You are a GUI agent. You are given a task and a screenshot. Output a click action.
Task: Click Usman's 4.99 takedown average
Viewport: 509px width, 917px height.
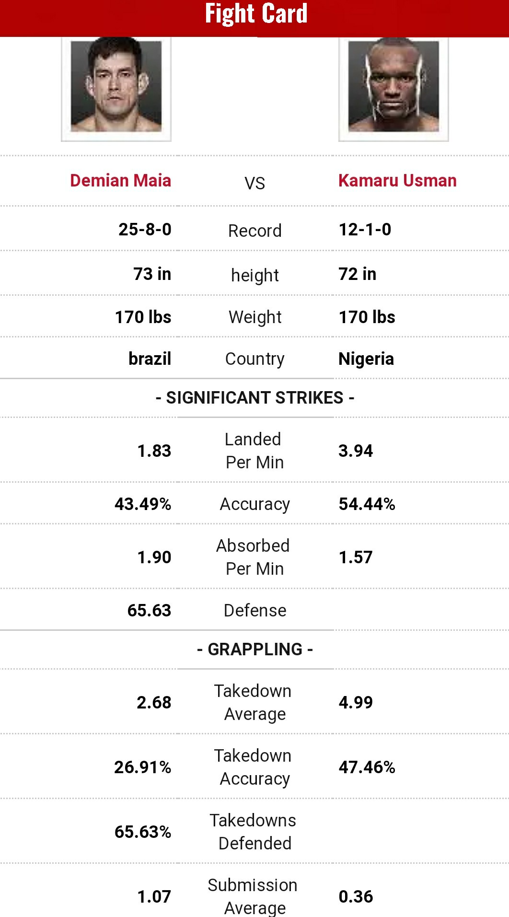tap(356, 702)
